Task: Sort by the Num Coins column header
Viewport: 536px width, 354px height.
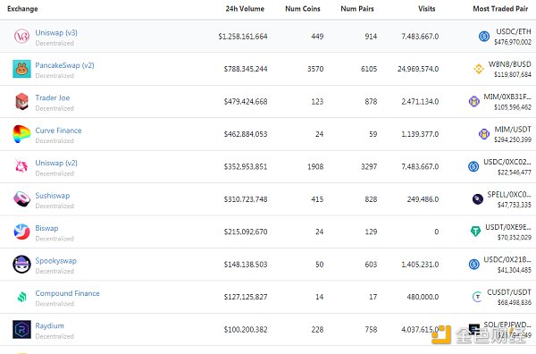Action: 303,9
